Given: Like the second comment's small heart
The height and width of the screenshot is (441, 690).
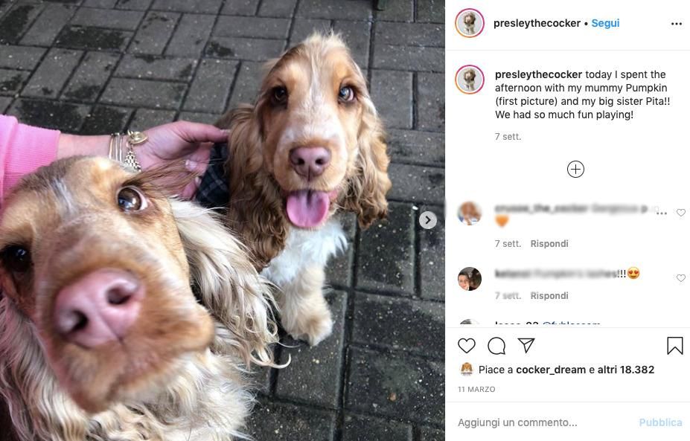Looking at the screenshot, I should [x=681, y=278].
